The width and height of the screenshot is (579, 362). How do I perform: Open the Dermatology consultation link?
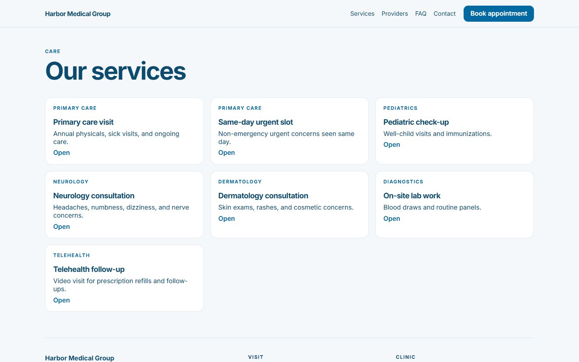[x=226, y=219]
